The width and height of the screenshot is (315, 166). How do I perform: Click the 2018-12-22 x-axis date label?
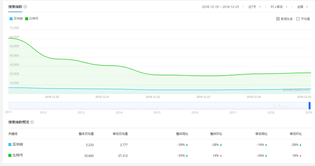tap(153, 97)
